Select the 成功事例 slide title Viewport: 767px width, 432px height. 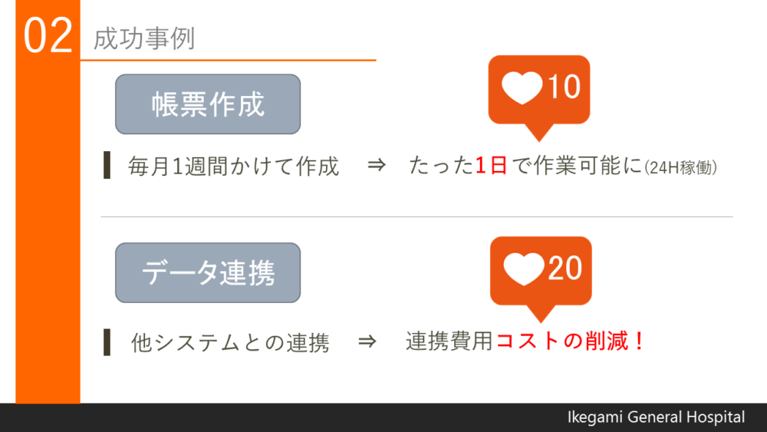pos(144,38)
